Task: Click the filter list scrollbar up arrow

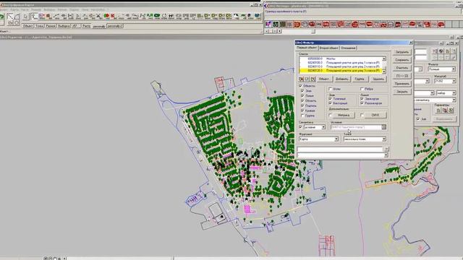Action: [x=384, y=58]
